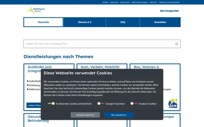This screenshot has width=204, height=127.
Task: Open the FAQ tab
Action: [x=123, y=22]
